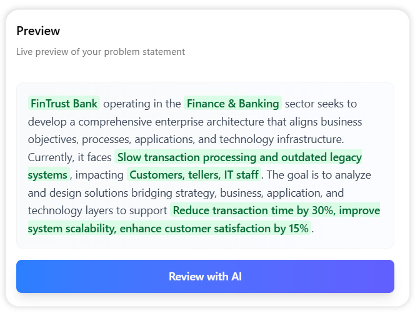The width and height of the screenshot is (415, 316).
Task: Click the sentence start 'The goal is to analyze'
Action: click(319, 175)
